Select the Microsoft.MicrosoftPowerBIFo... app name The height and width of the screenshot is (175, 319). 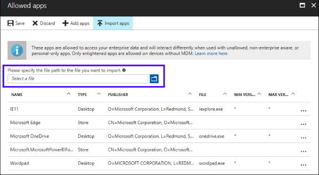coord(42,150)
